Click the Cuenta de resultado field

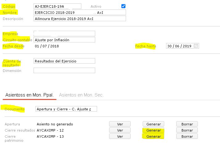[x=64, y=61]
